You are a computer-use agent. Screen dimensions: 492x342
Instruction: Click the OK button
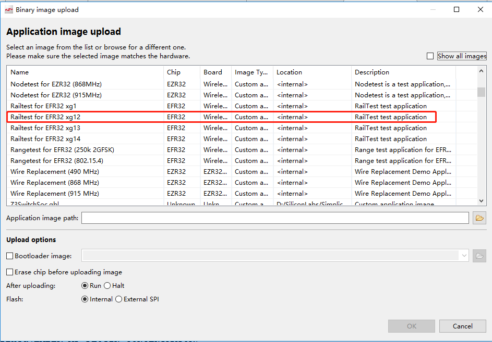[412, 326]
